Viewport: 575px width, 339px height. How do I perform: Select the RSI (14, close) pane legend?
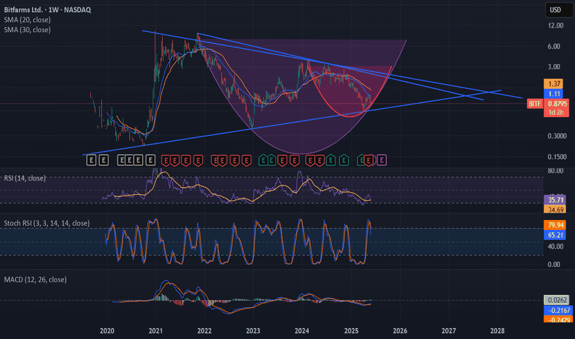click(x=25, y=178)
